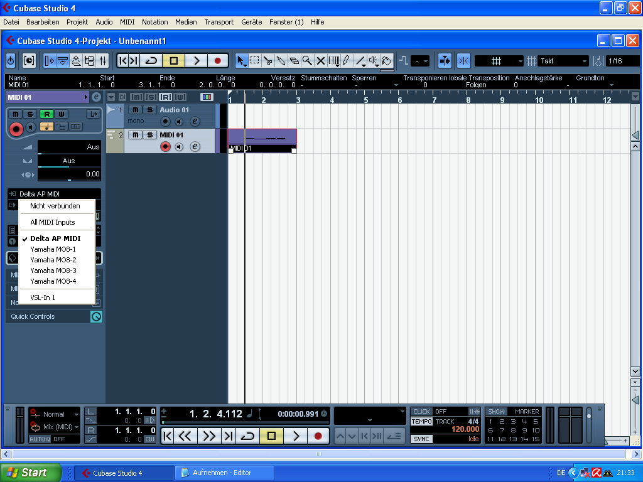Screen dimensions: 643x482
Task: Click the SYNC button in transport
Action: click(421, 439)
